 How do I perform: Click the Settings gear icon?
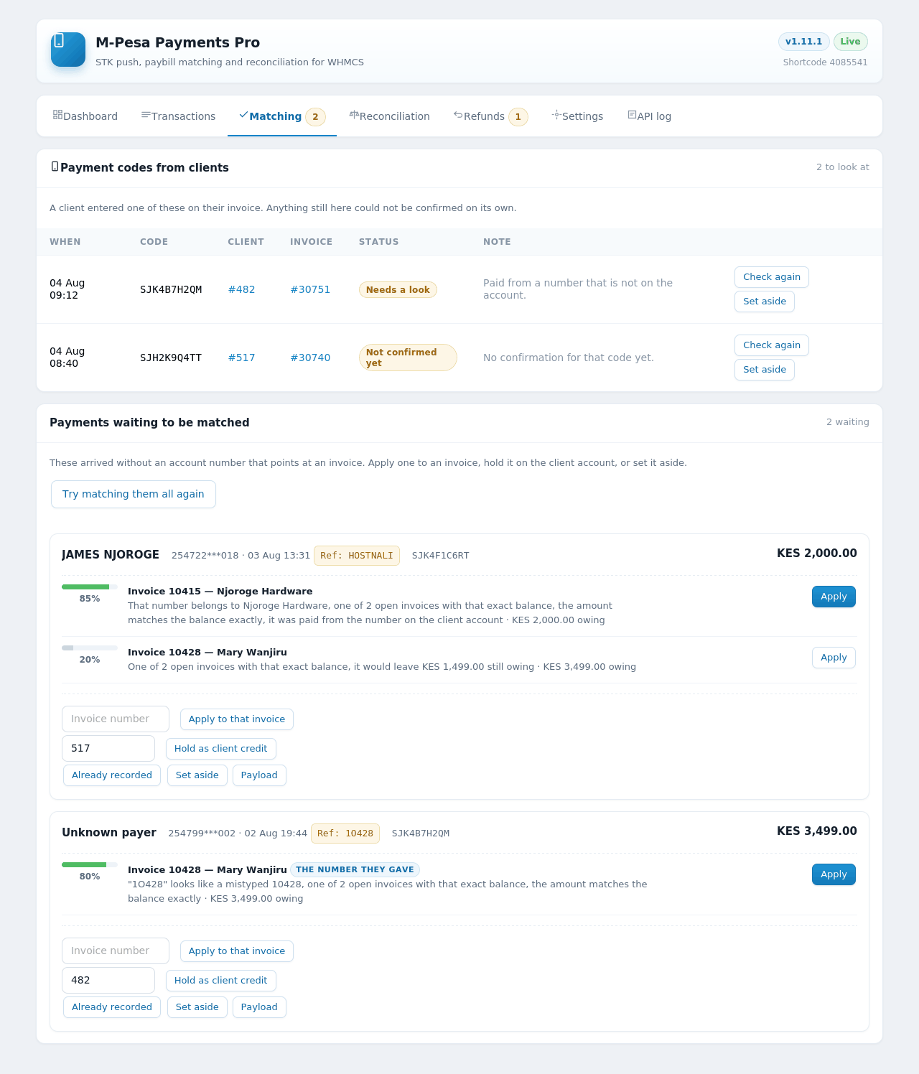click(556, 115)
